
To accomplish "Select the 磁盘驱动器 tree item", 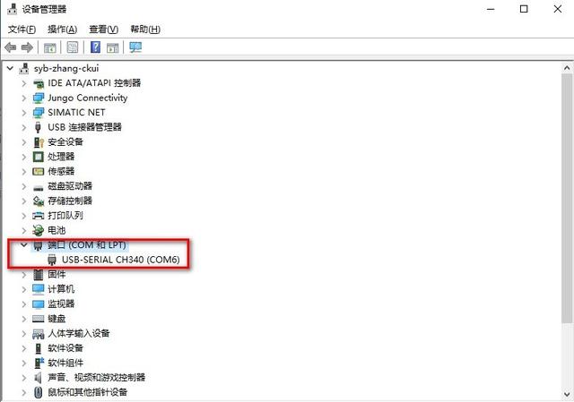I will [x=70, y=186].
